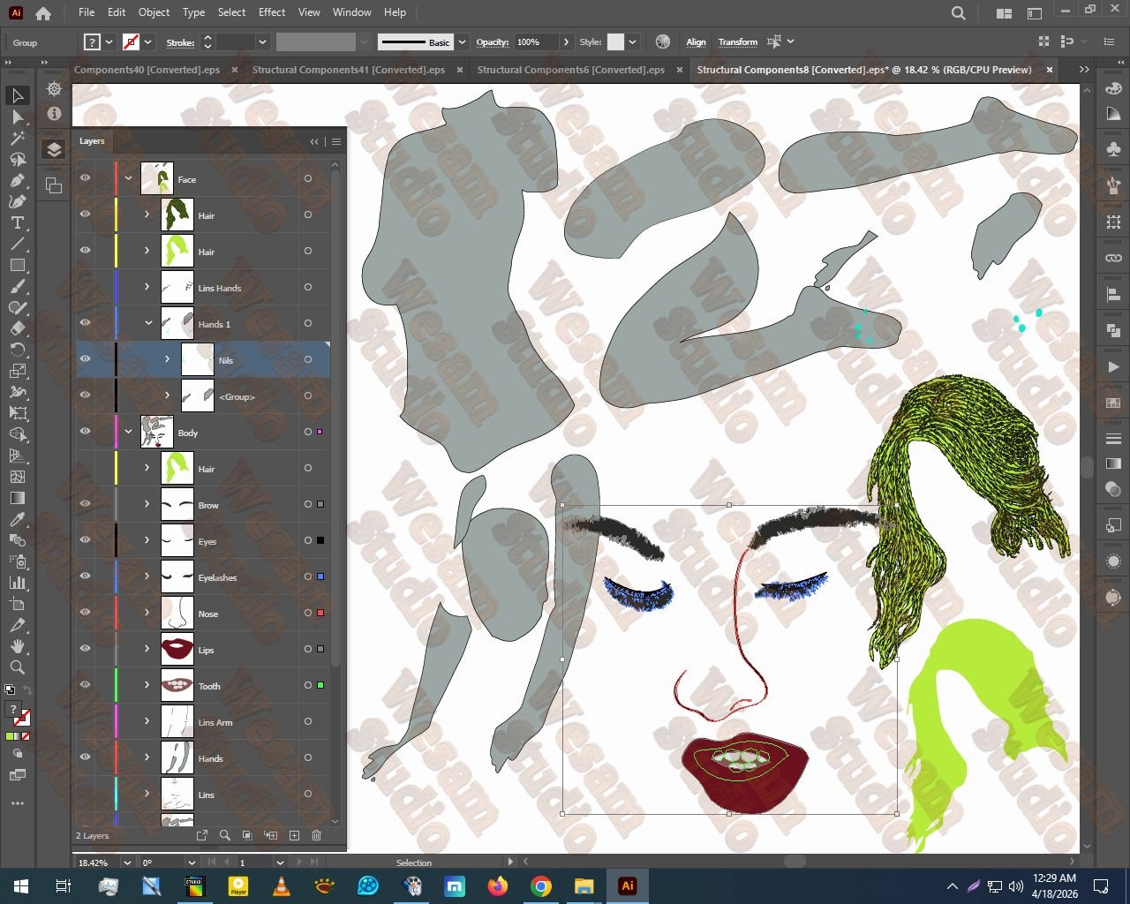Screen dimensions: 1130x904
Task: Open the zoom level dropdown at 18.42%
Action: (127, 863)
